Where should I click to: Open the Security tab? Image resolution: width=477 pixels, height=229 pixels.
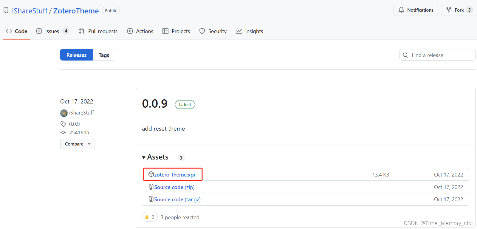click(x=213, y=31)
